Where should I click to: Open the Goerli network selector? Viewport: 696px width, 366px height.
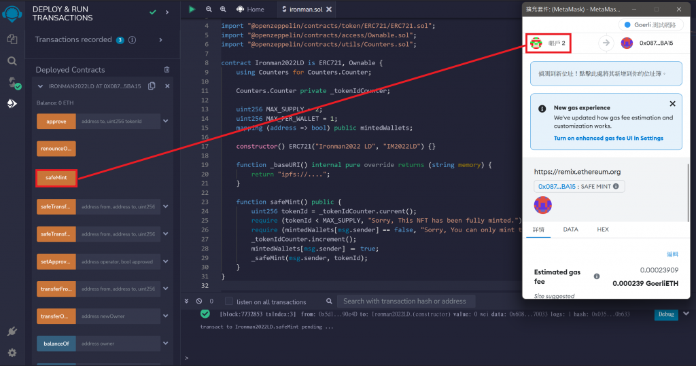tap(650, 25)
